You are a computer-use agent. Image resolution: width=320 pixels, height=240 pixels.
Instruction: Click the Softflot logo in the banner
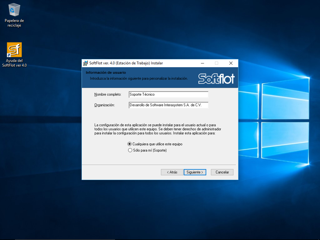[216, 78]
